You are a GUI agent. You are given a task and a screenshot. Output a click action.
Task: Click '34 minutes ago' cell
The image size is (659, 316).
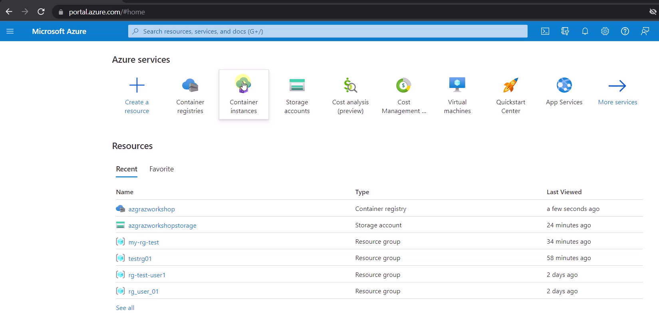coord(569,241)
